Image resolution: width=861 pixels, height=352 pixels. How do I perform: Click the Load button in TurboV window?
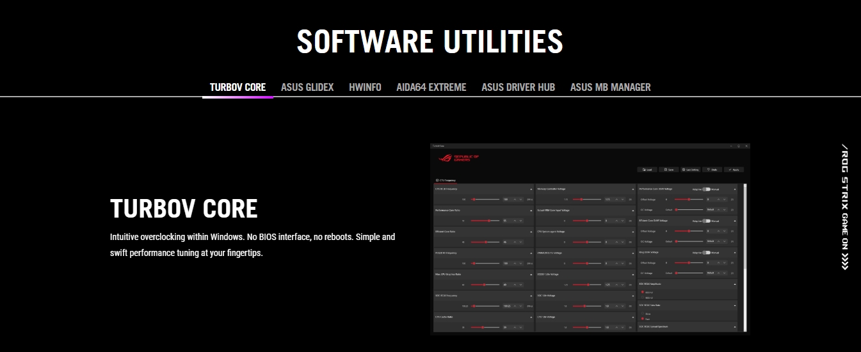[x=647, y=170]
